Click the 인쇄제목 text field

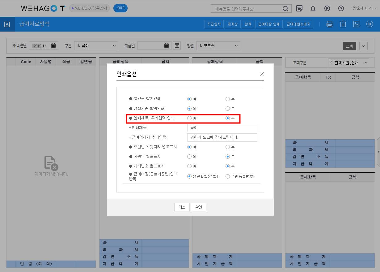click(222, 128)
